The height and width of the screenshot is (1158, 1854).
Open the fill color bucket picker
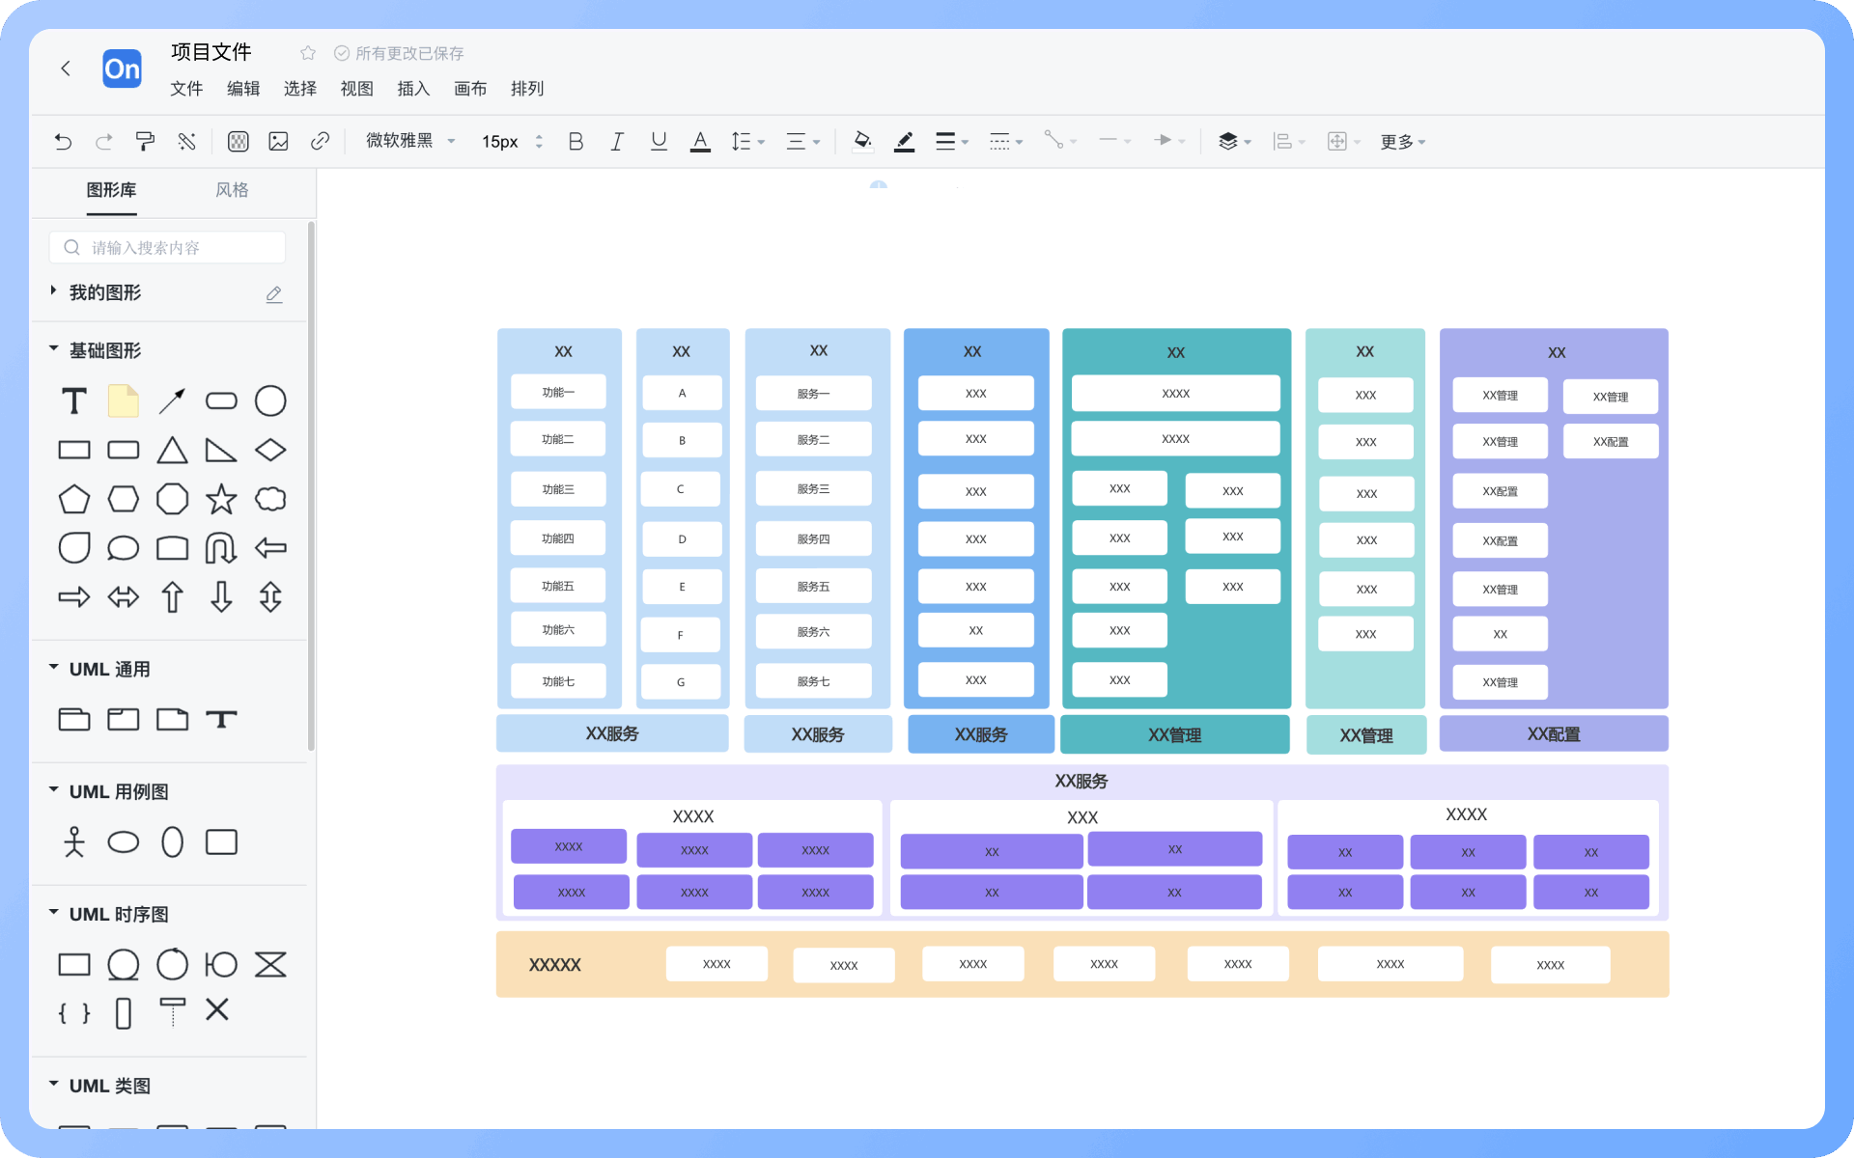click(862, 142)
